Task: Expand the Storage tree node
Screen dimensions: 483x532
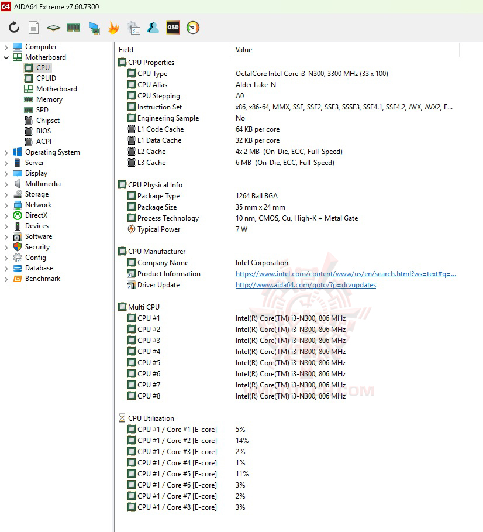Action: (6, 195)
